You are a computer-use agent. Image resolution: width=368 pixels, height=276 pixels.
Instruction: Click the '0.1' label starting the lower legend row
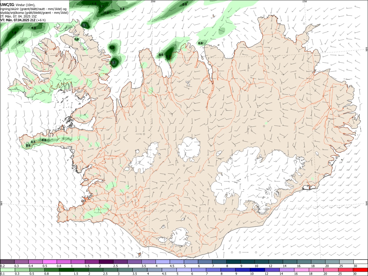coord(2,274)
